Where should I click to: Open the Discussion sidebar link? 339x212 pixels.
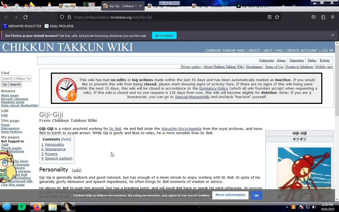point(10,128)
